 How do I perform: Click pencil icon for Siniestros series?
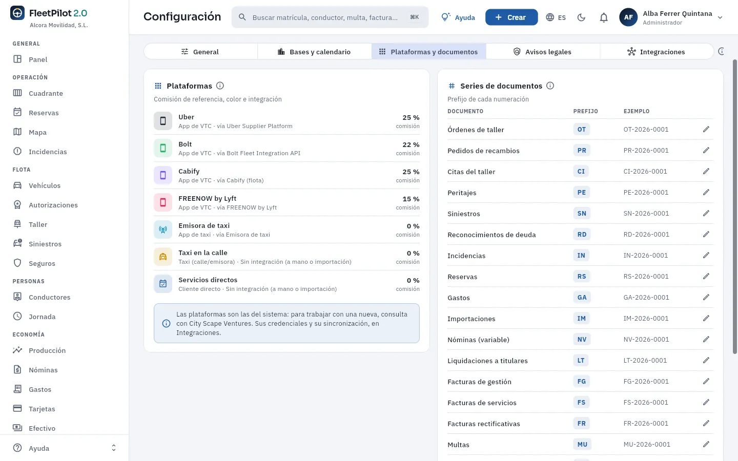[x=706, y=214]
